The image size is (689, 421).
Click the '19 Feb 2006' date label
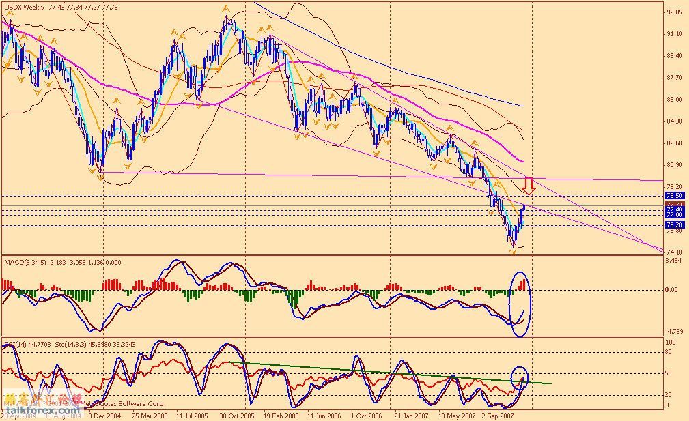tap(281, 416)
